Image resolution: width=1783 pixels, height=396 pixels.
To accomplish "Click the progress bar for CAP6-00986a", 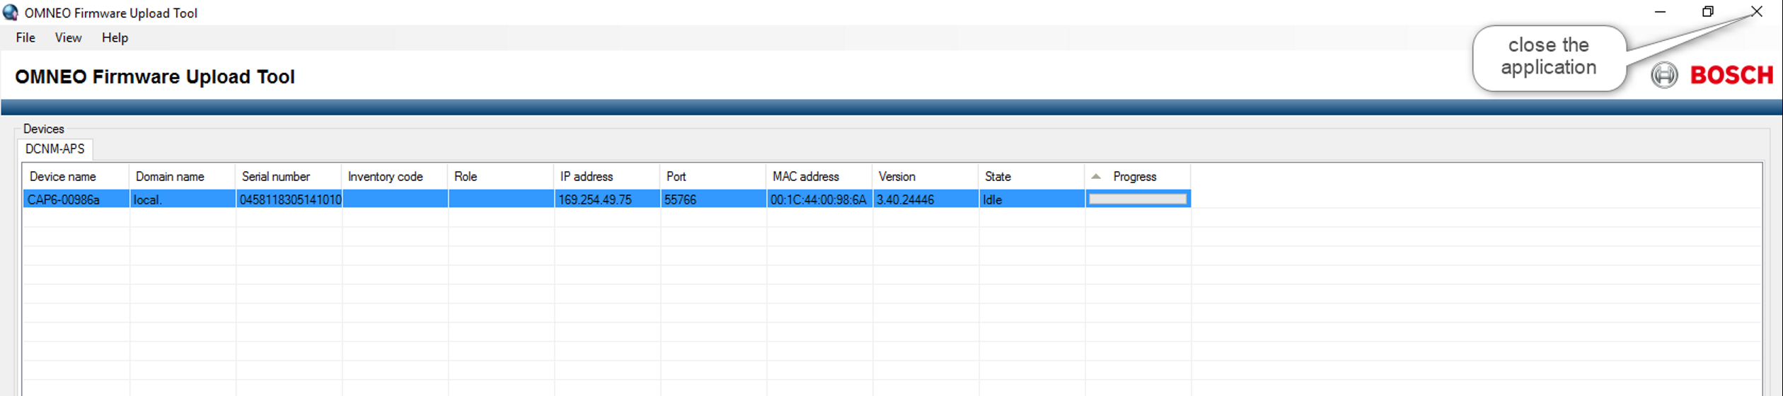I will pos(1137,199).
